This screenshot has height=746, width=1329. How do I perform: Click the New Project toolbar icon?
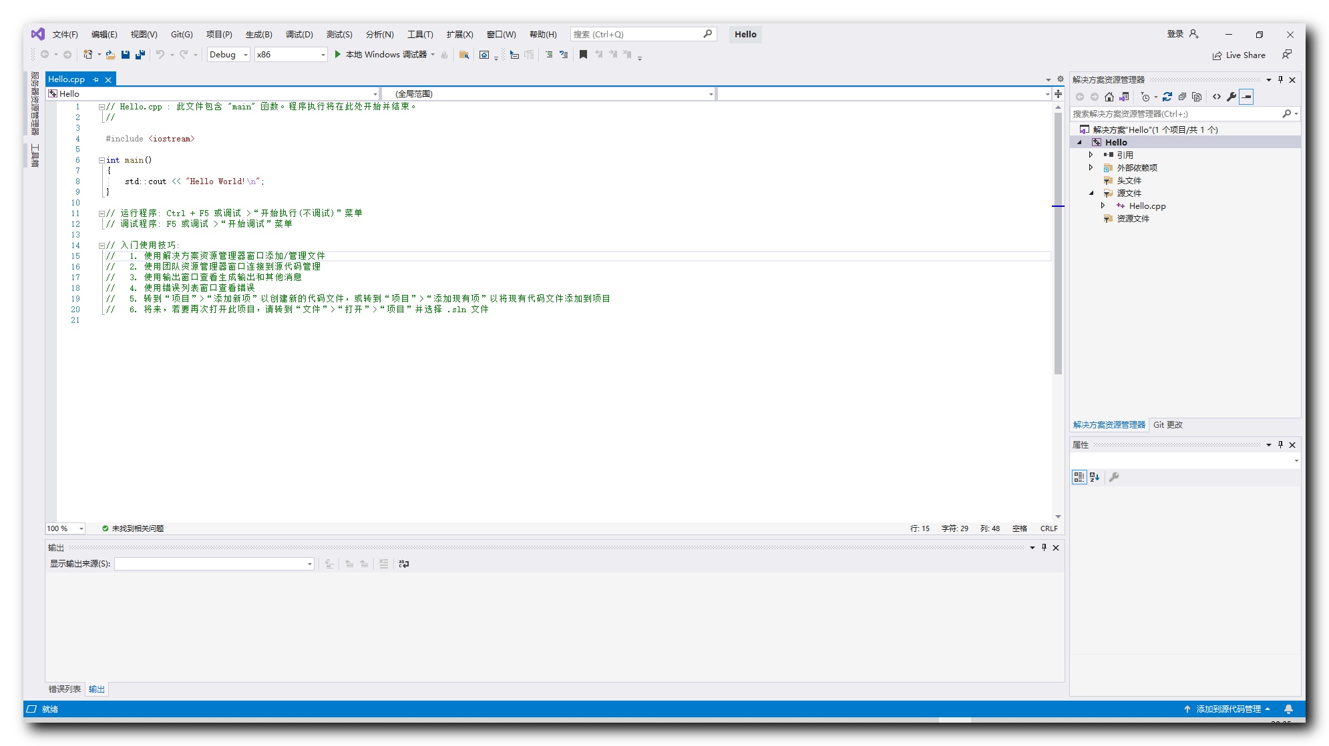point(87,55)
